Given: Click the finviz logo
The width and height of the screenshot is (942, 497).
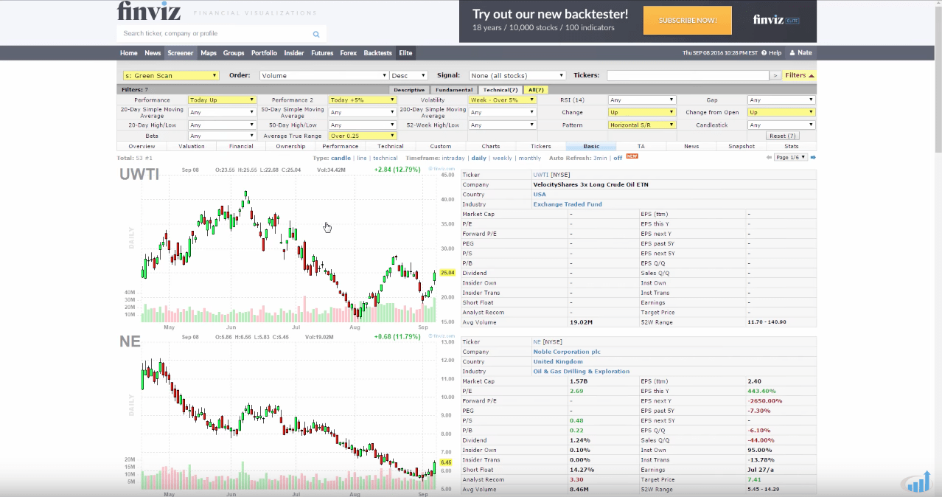Looking at the screenshot, I should click(149, 11).
